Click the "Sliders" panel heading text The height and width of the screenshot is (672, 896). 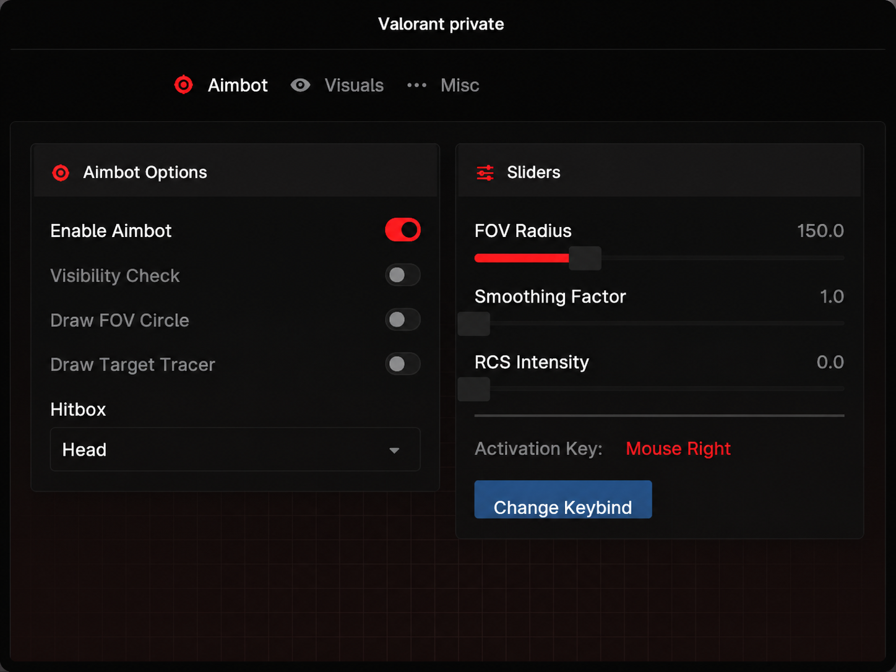click(533, 173)
